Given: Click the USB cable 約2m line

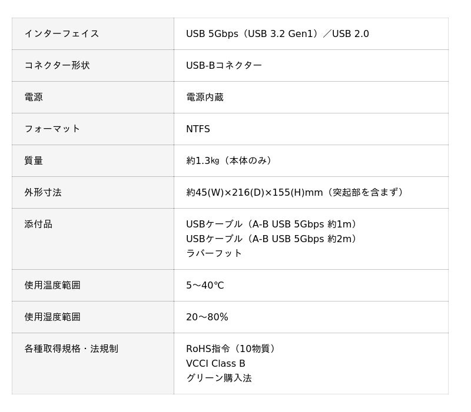Looking at the screenshot, I should 273,239.
